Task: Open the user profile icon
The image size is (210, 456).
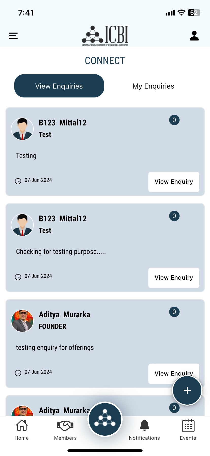Action: 194,36
